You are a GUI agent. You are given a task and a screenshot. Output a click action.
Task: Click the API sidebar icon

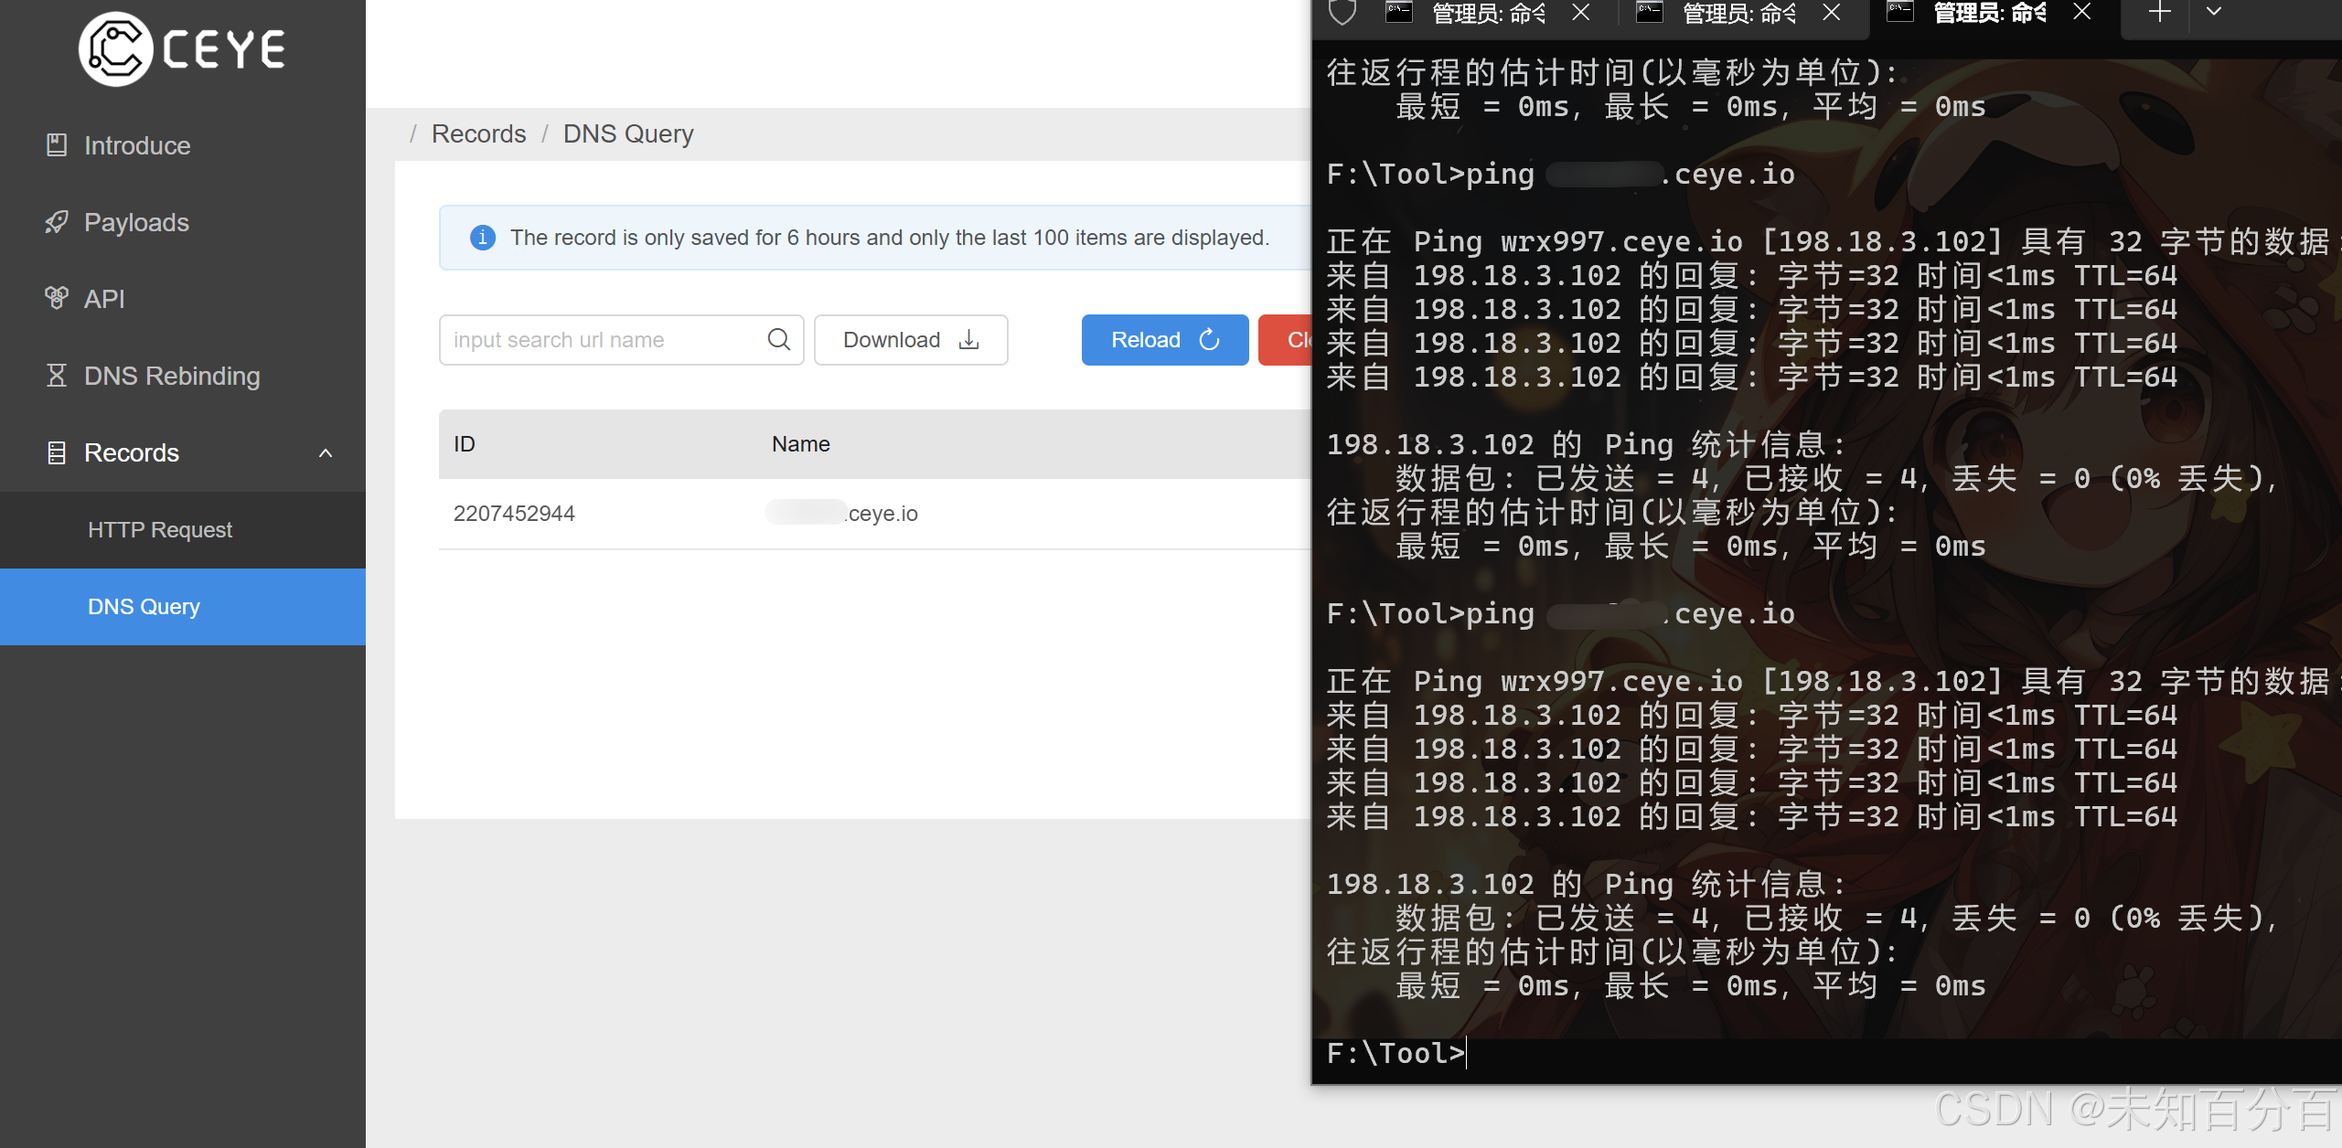pyautogui.click(x=56, y=298)
